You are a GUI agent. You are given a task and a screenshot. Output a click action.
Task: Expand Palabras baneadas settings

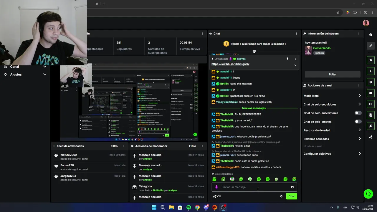[x=360, y=139]
